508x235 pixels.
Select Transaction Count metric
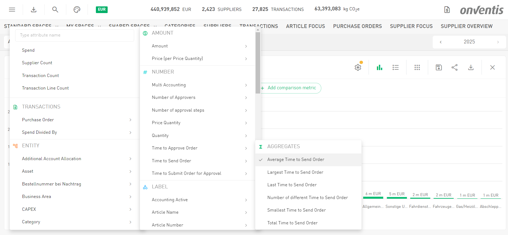pyautogui.click(x=40, y=76)
